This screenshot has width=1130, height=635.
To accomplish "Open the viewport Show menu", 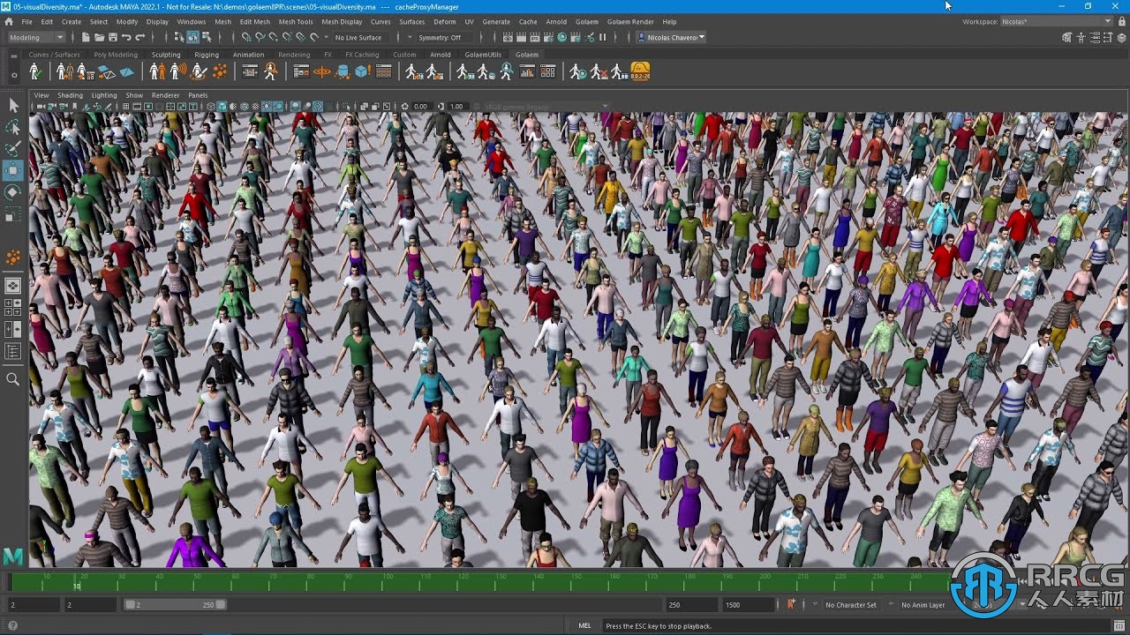I will 134,95.
